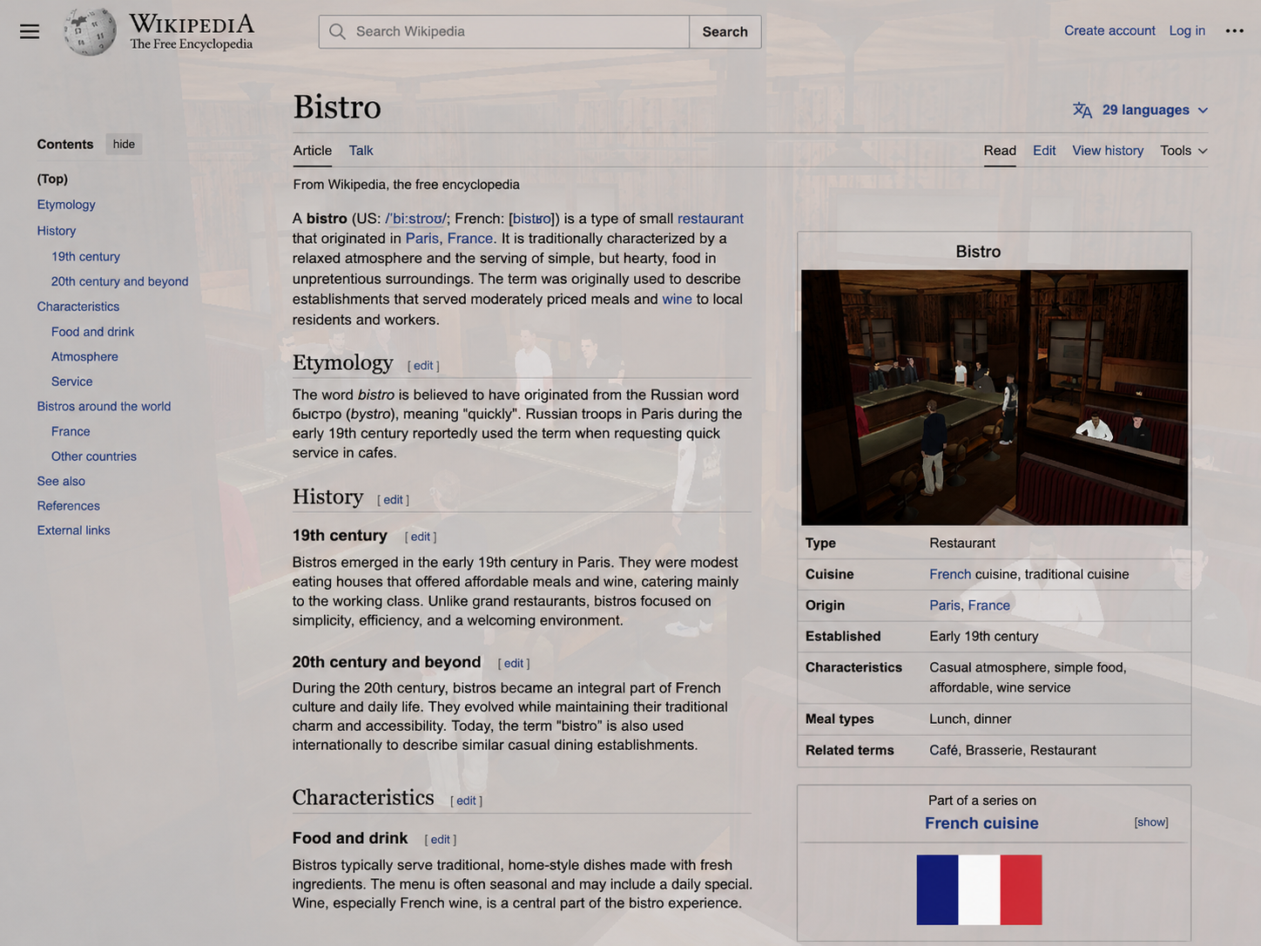Go to Etymology in the contents
The image size is (1261, 946).
click(66, 205)
